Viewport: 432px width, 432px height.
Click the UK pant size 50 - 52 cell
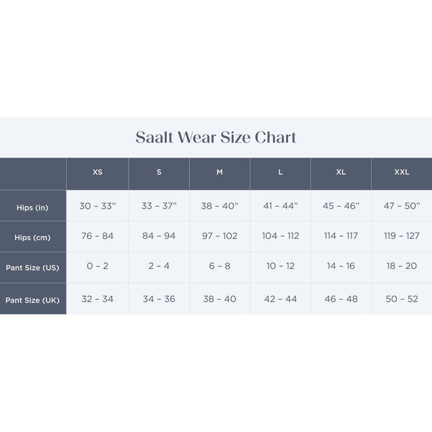402,299
